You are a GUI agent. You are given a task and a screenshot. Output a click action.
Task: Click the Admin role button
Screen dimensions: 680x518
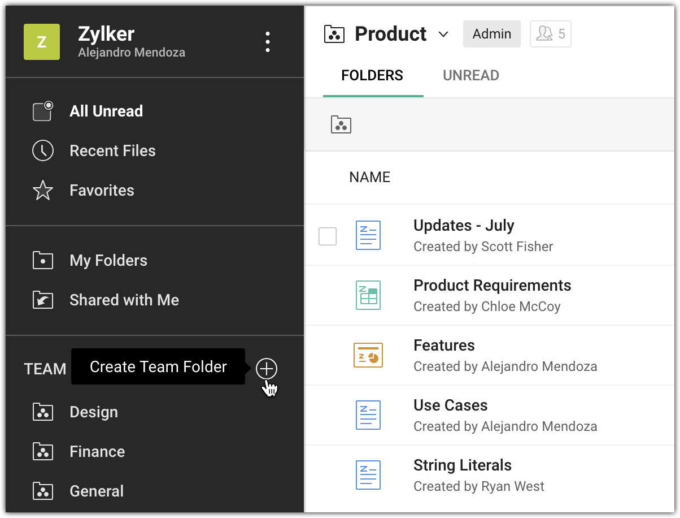tap(491, 34)
